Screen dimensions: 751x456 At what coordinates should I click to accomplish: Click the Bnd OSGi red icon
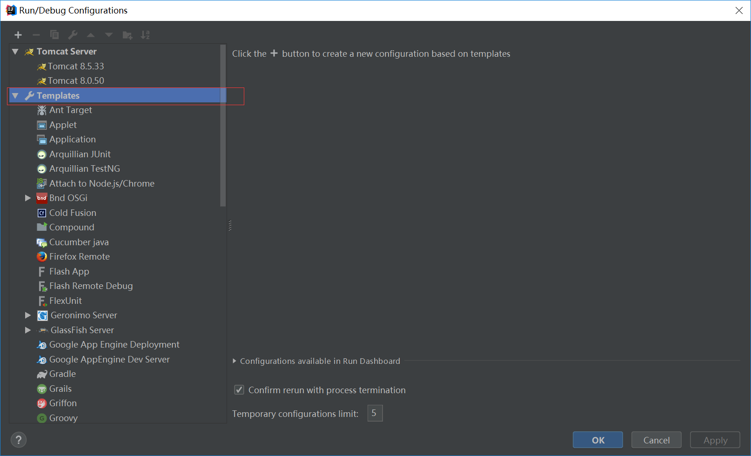pos(42,198)
